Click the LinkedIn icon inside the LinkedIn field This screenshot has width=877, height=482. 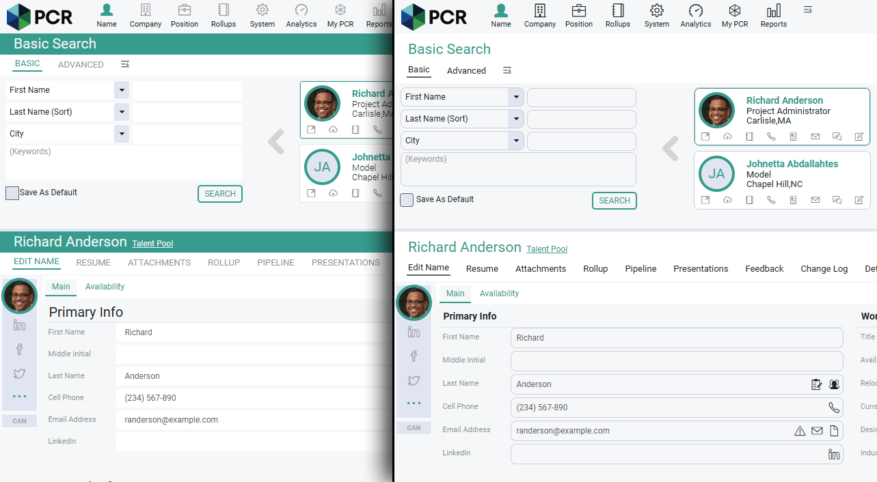[x=834, y=454]
